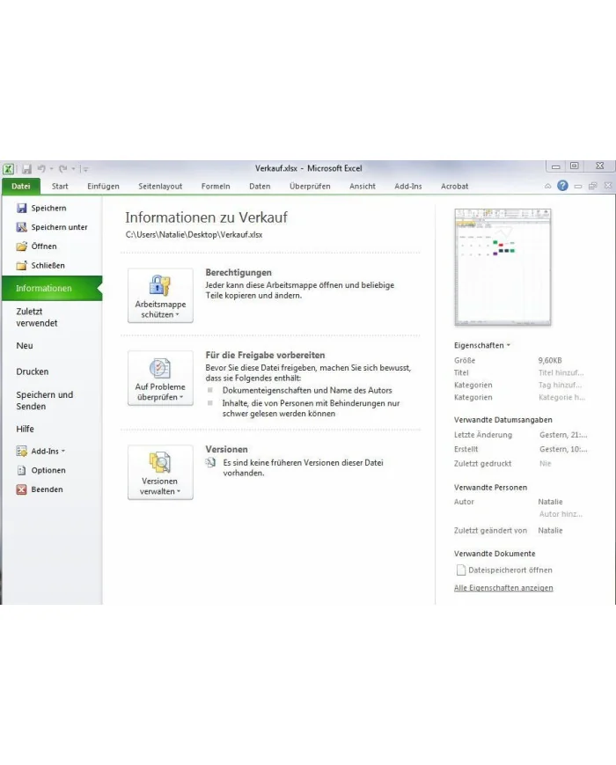Select Zuletzt verwendet in backstage menu
Screen dimensions: 616x765
click(37, 317)
